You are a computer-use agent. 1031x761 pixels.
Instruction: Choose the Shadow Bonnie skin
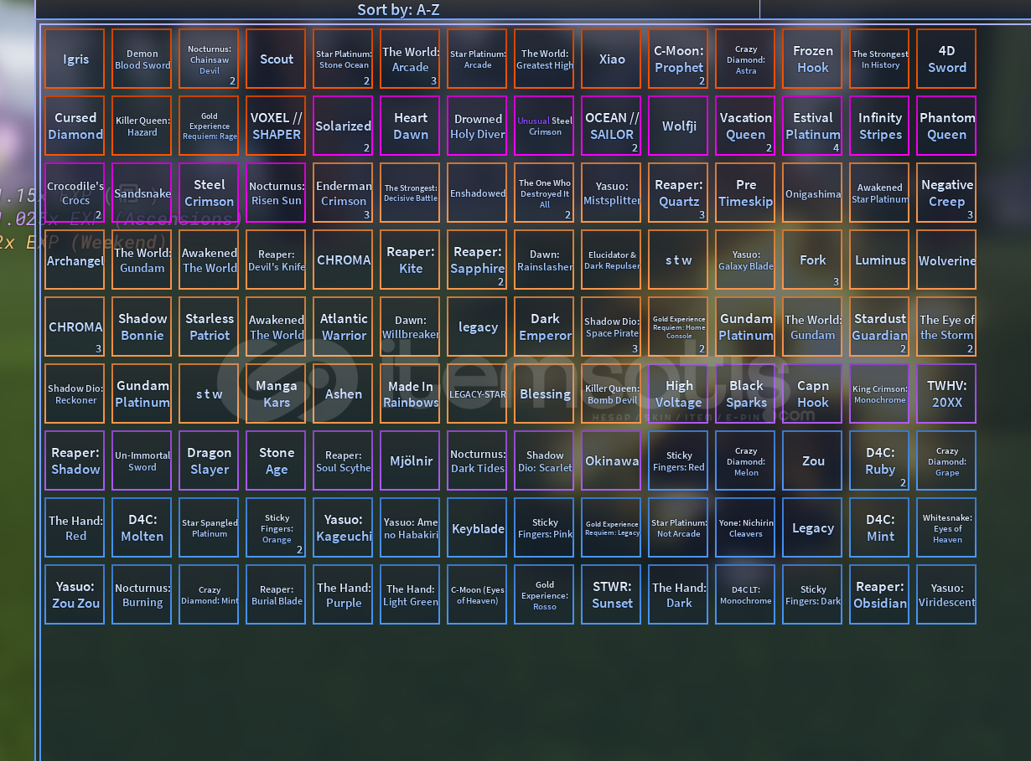click(142, 327)
